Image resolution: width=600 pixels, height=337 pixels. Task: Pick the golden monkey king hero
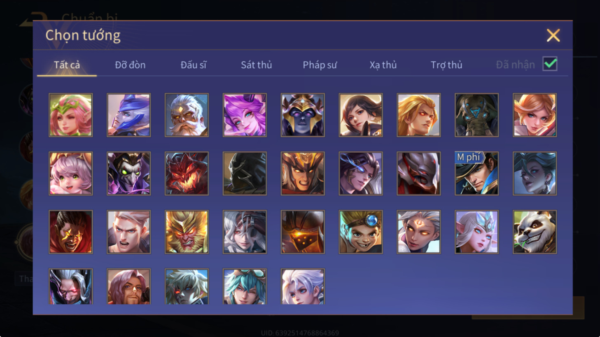point(187,232)
